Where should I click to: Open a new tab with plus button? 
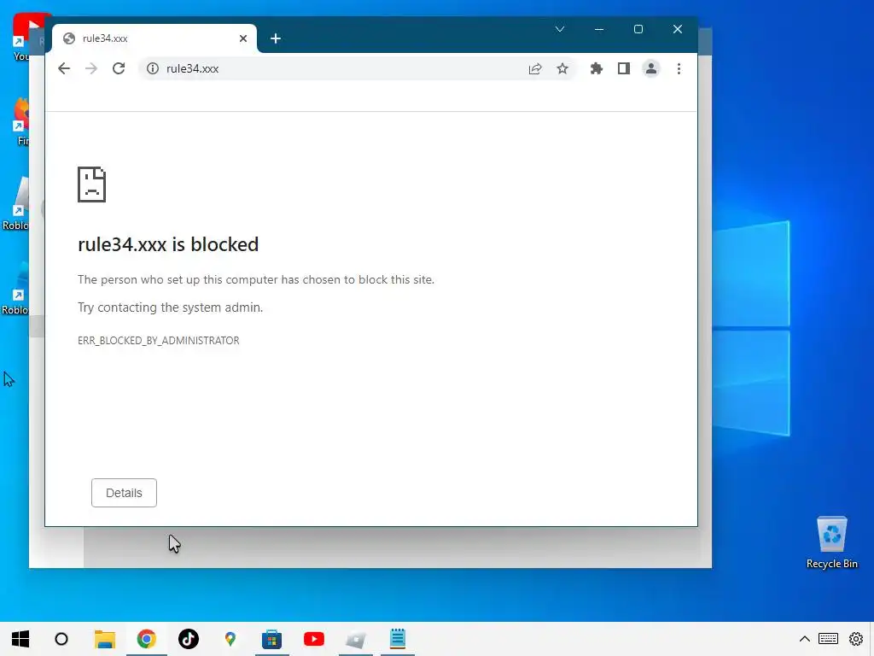(x=276, y=38)
